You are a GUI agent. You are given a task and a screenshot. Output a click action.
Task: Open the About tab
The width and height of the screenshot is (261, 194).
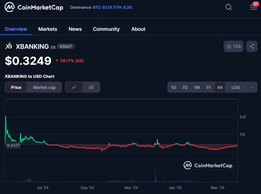pos(138,29)
